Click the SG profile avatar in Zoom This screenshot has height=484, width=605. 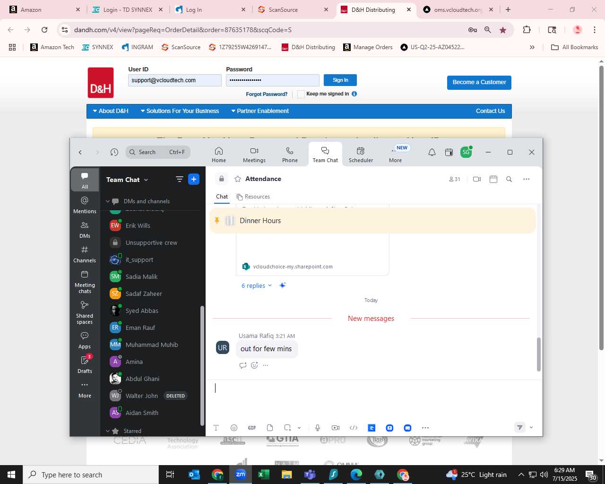coord(466,152)
